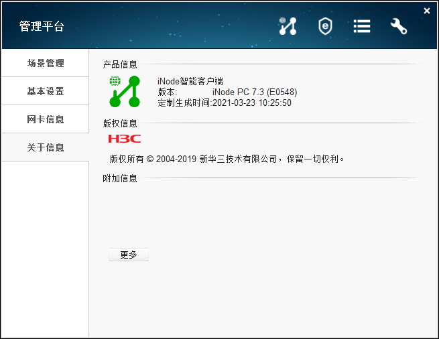
Task: Close the 管理平台 window
Action: coord(427,11)
